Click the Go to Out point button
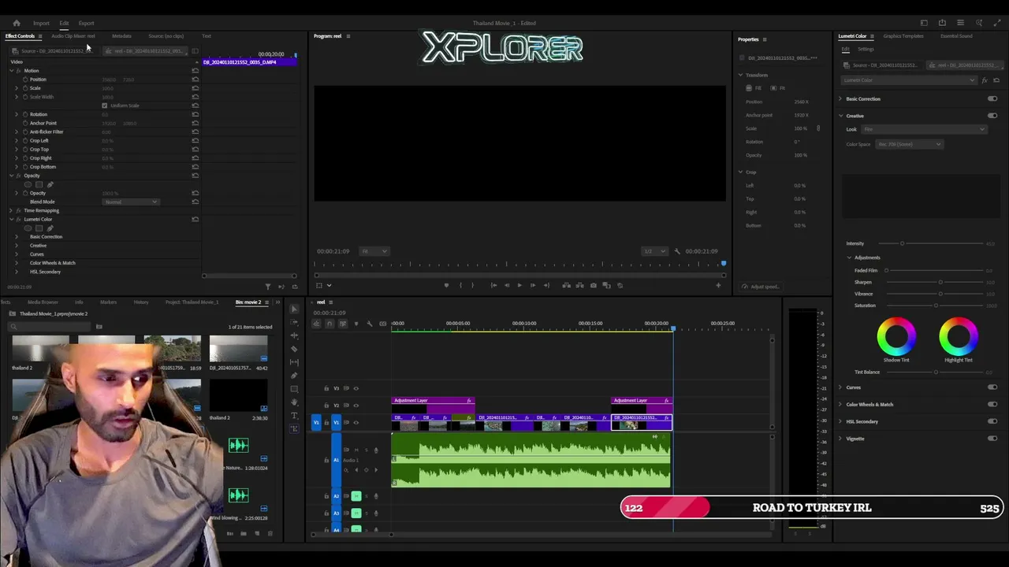Viewport: 1009px width, 567px height. (x=545, y=285)
